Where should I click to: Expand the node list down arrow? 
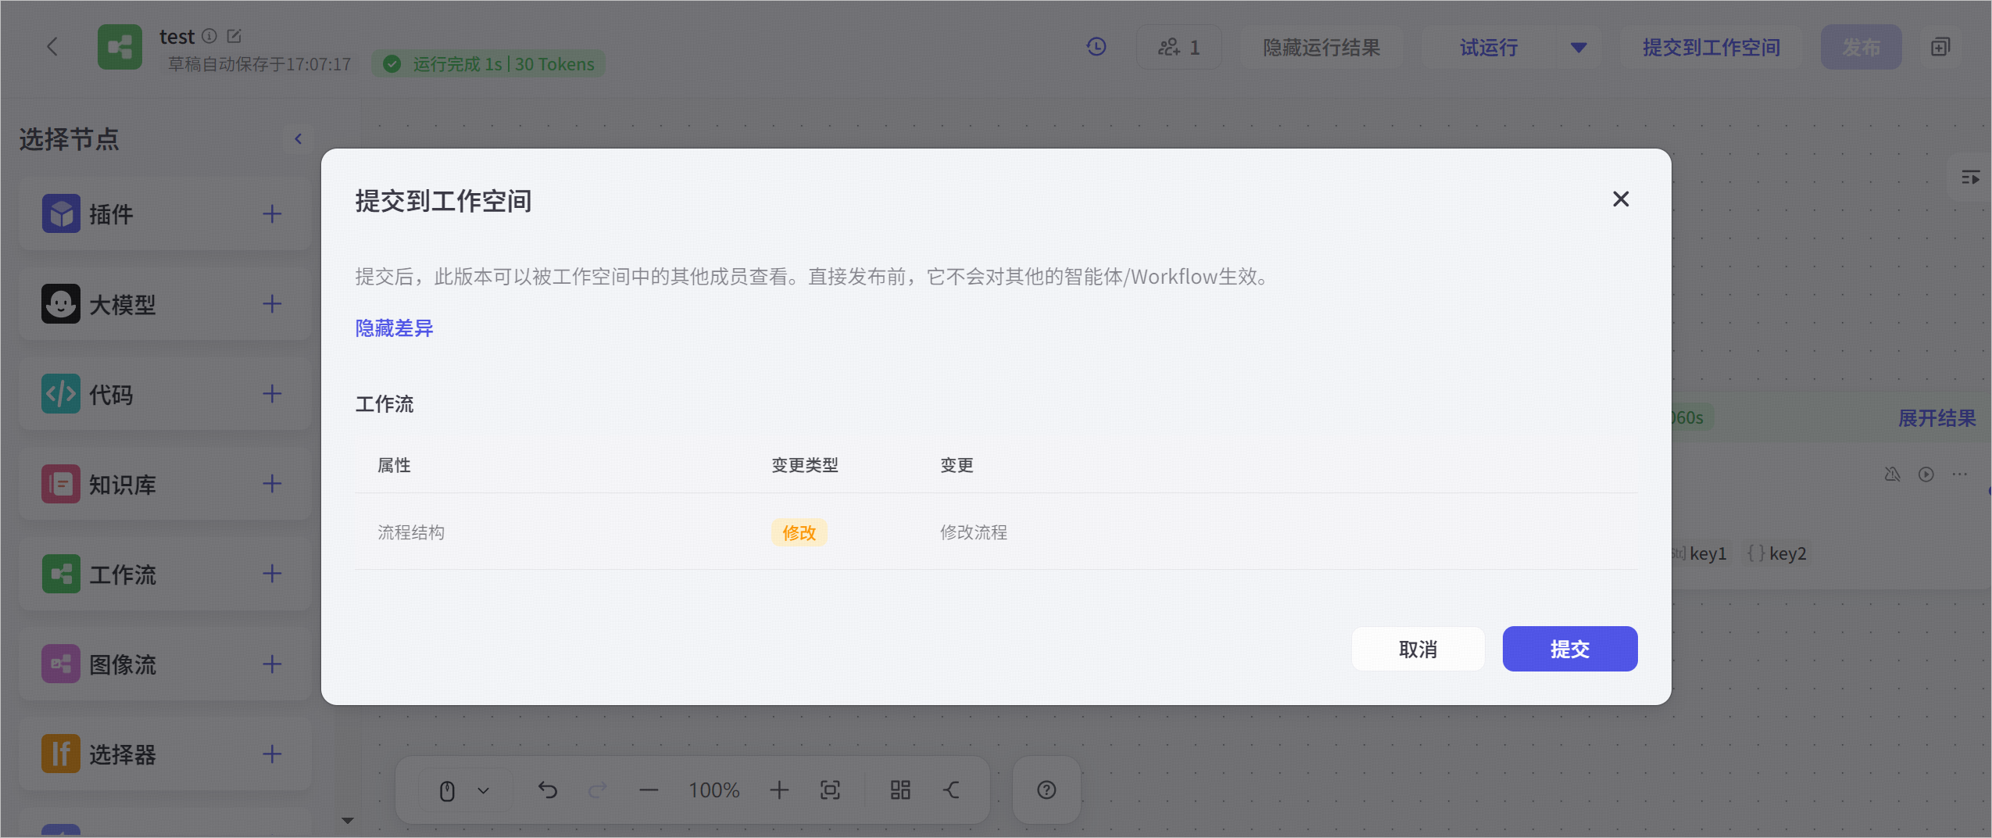348,820
